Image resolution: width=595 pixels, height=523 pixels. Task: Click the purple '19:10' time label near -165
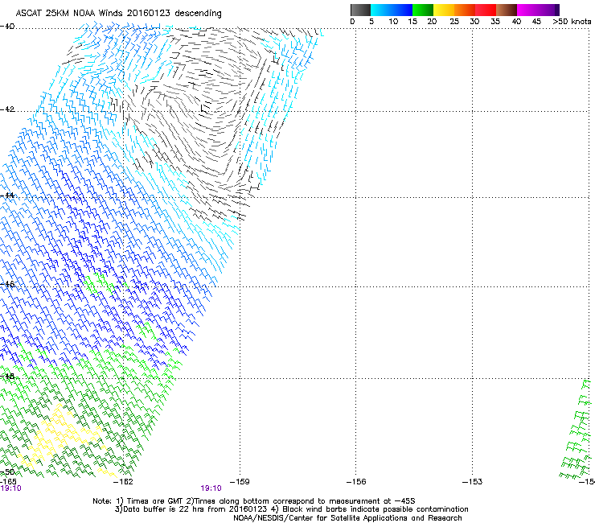[10, 488]
